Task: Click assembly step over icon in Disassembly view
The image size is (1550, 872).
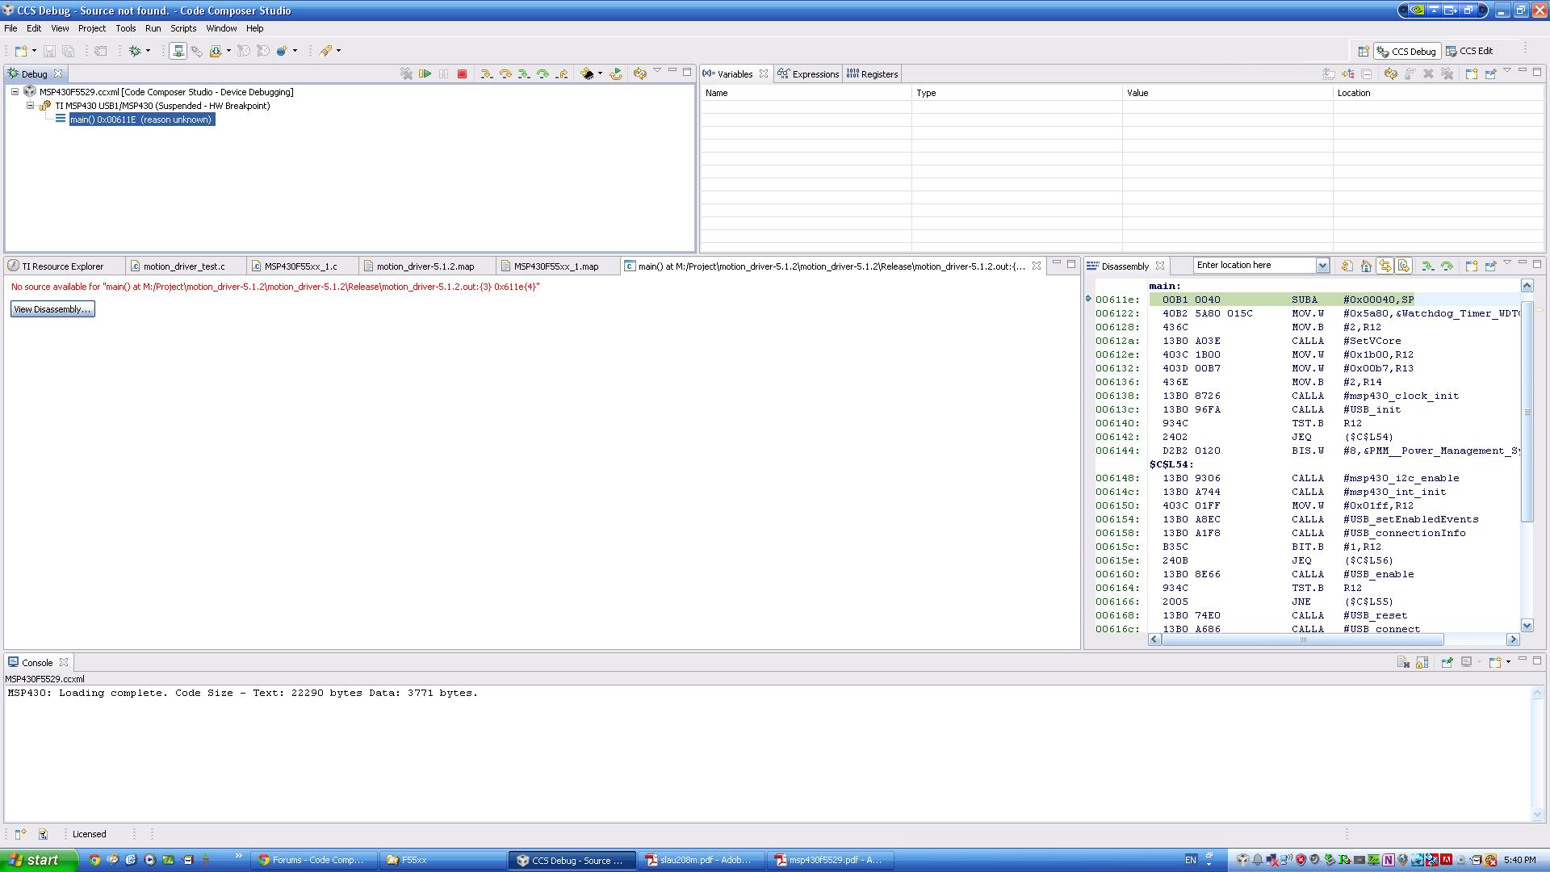Action: pyautogui.click(x=1447, y=266)
